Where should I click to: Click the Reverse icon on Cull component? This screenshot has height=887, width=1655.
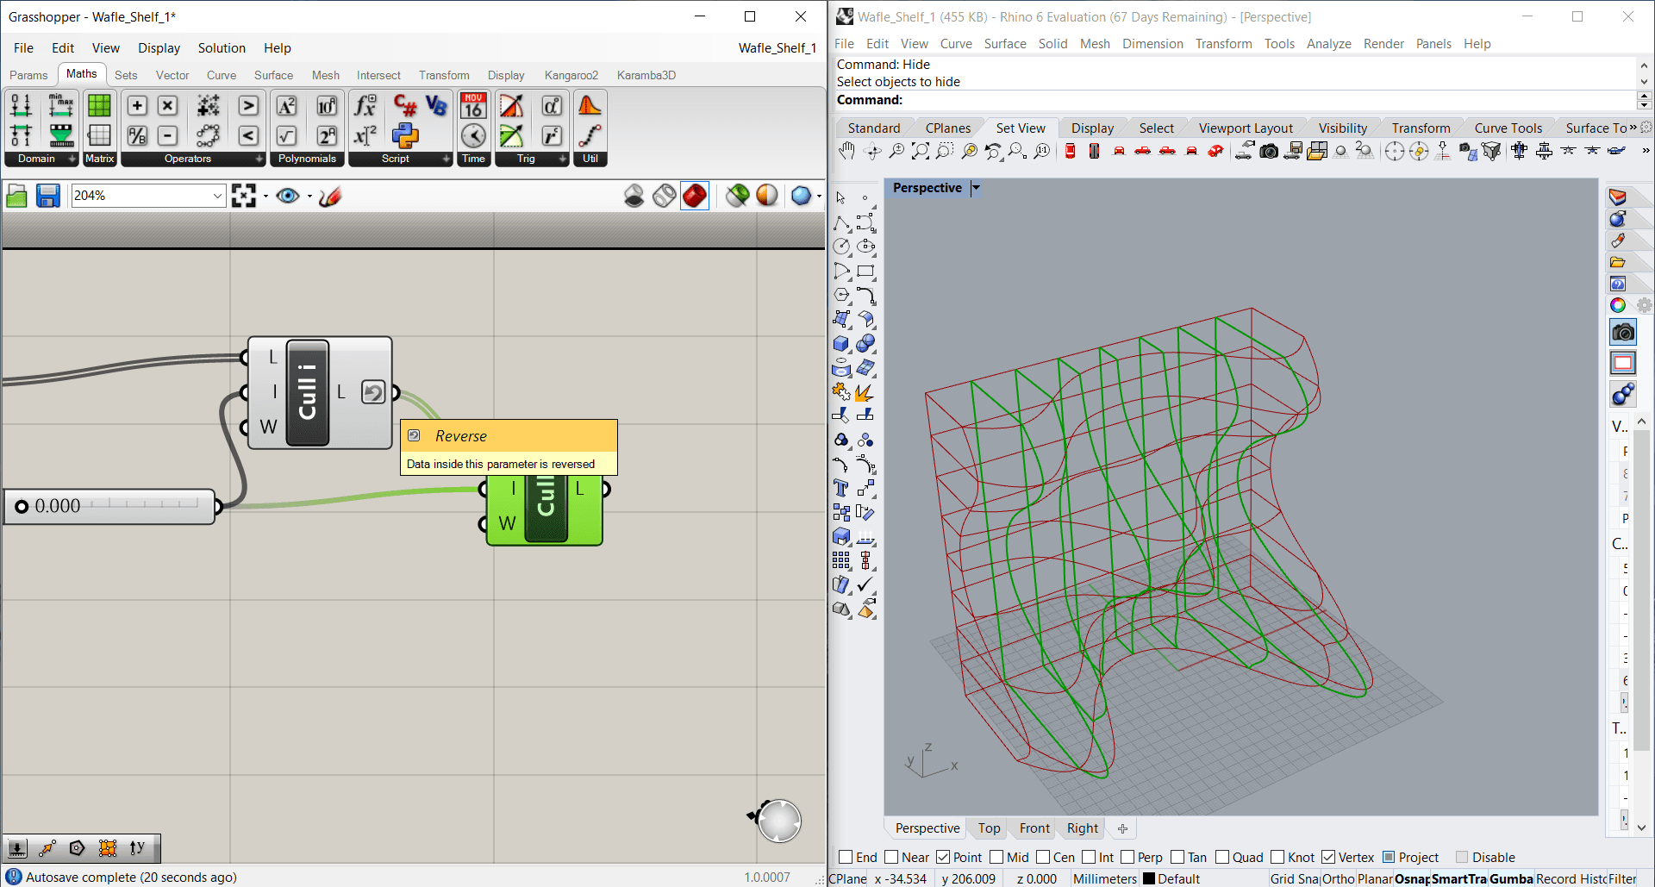tap(373, 393)
